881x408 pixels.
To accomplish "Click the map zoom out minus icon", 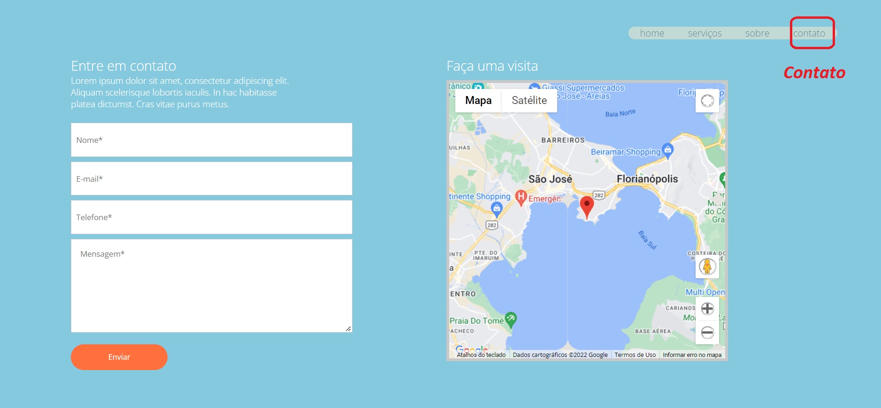I will (707, 333).
